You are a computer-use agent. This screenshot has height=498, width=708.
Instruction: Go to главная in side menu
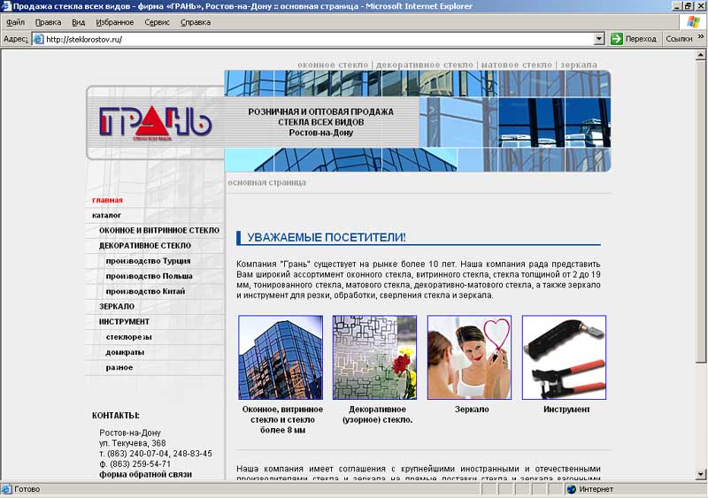point(107,200)
